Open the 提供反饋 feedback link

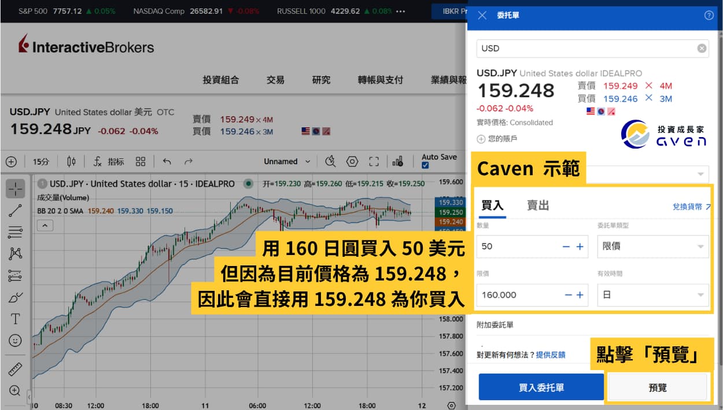pyautogui.click(x=551, y=354)
